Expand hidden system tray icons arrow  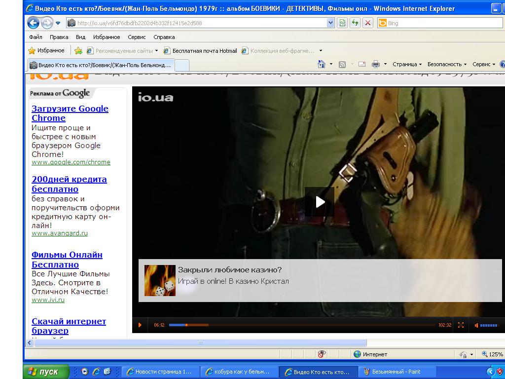[490, 372]
